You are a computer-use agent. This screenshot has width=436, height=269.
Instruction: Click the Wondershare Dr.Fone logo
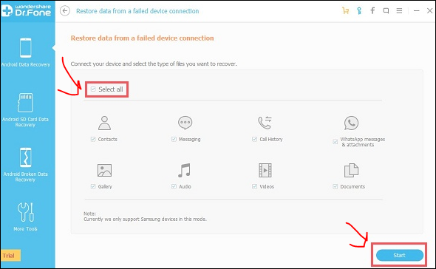[x=27, y=10]
